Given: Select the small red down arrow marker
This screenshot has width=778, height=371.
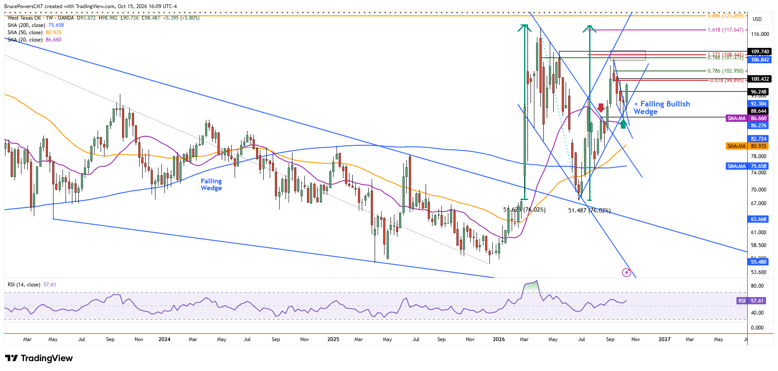Looking at the screenshot, I should pos(601,108).
